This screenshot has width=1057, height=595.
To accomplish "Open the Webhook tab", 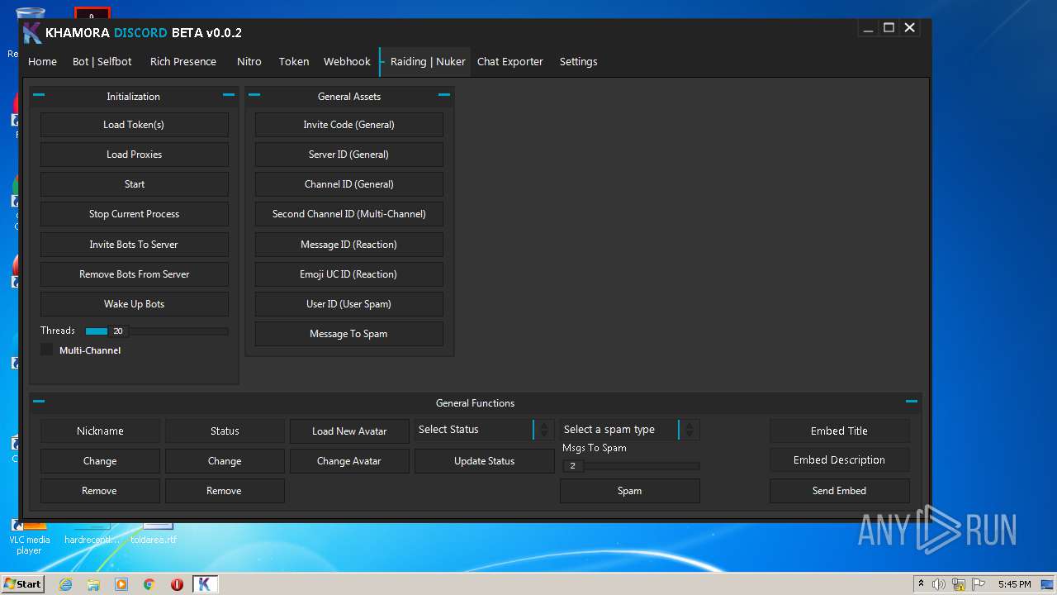I will (347, 62).
